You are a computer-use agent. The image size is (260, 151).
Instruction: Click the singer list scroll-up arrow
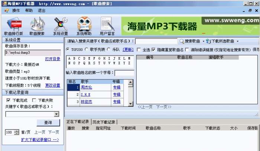tap(130, 82)
